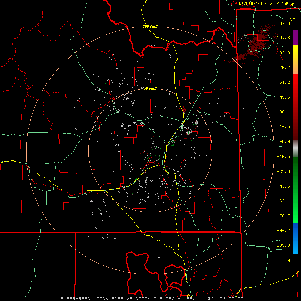
Task: Click the 107.8 velocity scale value
Action: 283,37
